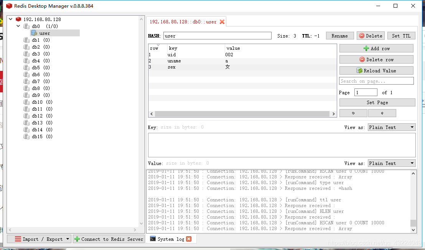Rename the user hash key

click(339, 36)
